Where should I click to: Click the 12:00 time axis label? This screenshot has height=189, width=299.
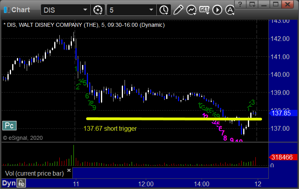(x=146, y=184)
